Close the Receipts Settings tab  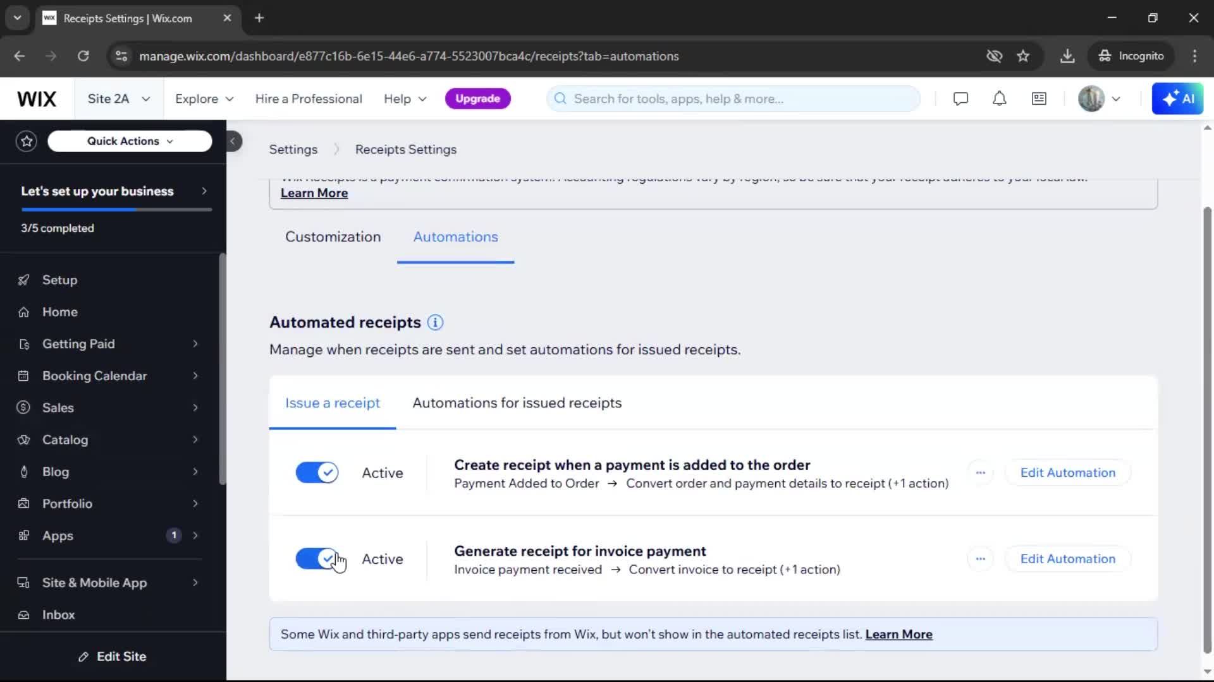click(x=227, y=18)
